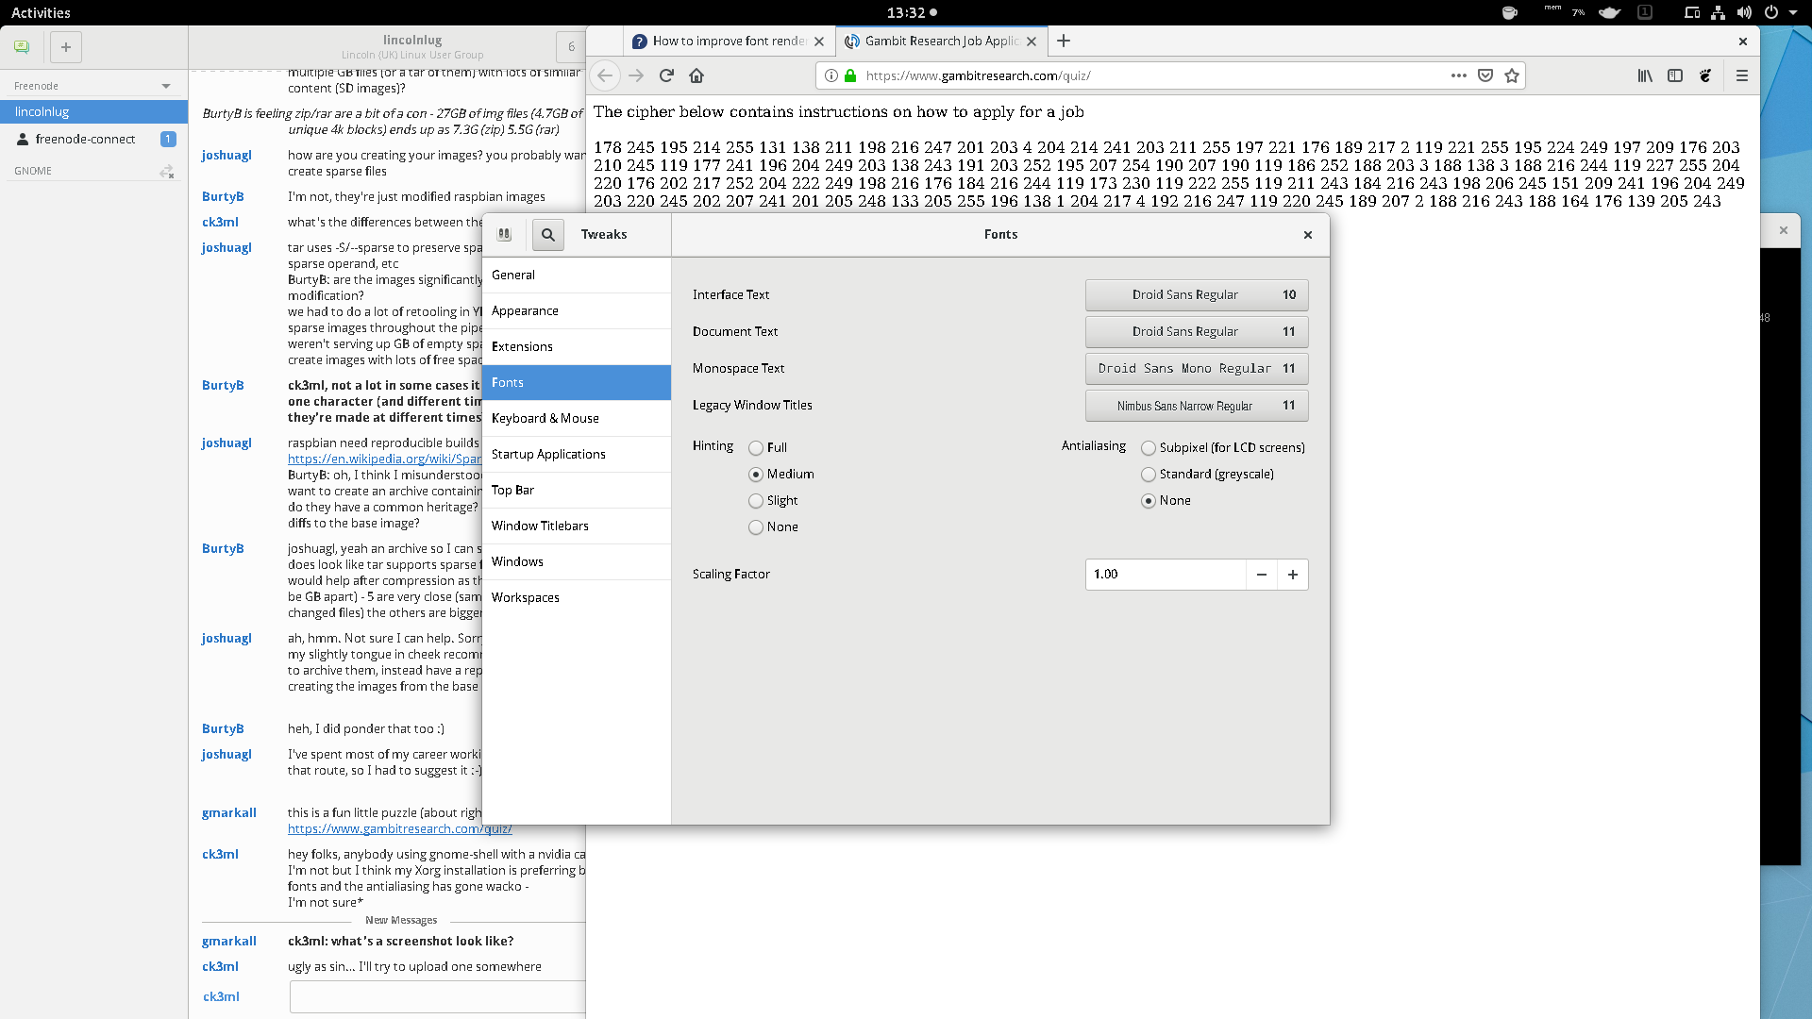Open the power menu icon
The image size is (1812, 1019).
click(x=1771, y=12)
